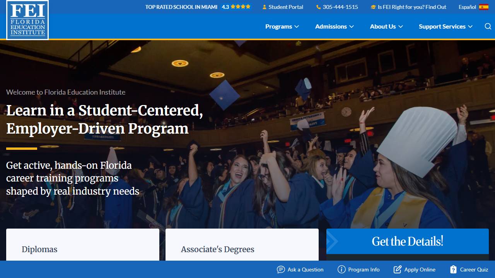Click the FEI Florida Education Institute logo
495x278 pixels.
(x=27, y=20)
